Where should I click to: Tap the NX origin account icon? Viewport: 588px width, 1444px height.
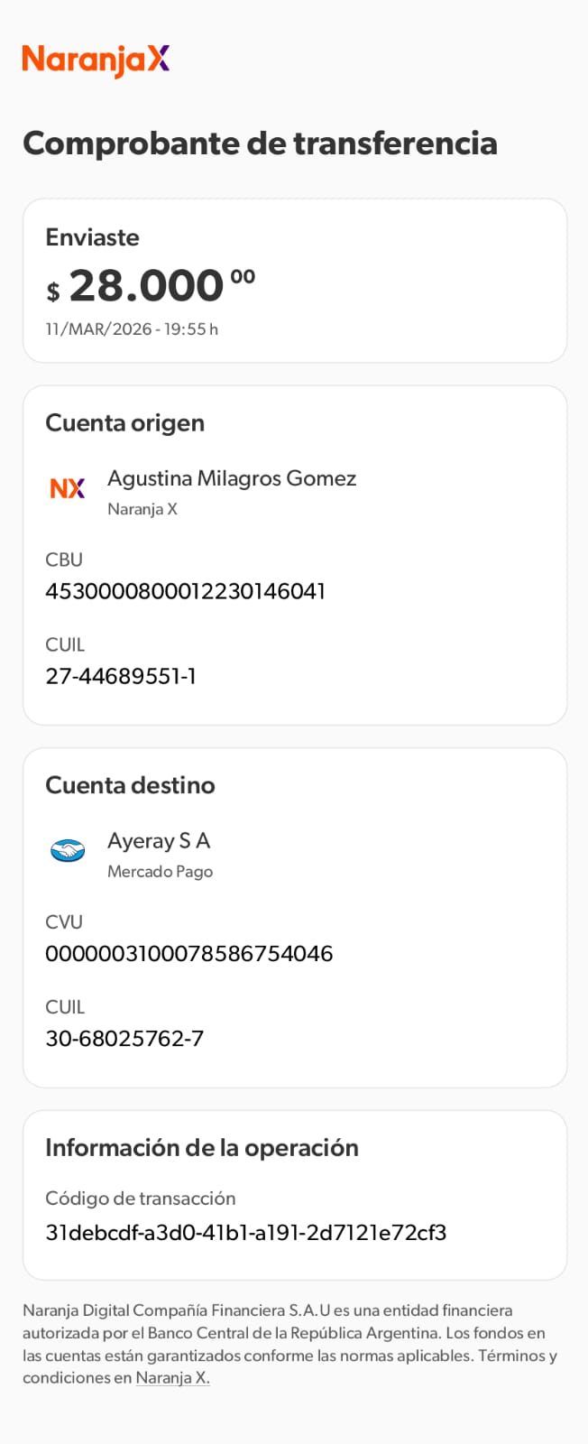point(68,488)
